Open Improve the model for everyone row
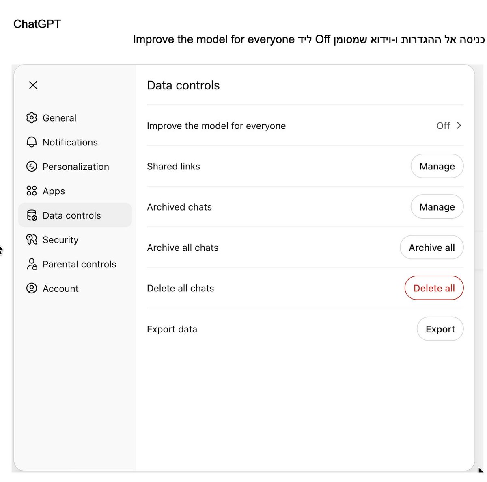The height and width of the screenshot is (482, 487). point(305,126)
